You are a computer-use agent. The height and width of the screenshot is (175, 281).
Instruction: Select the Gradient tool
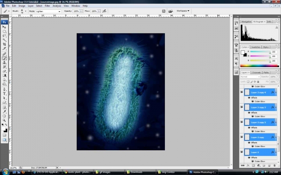pos(4,76)
